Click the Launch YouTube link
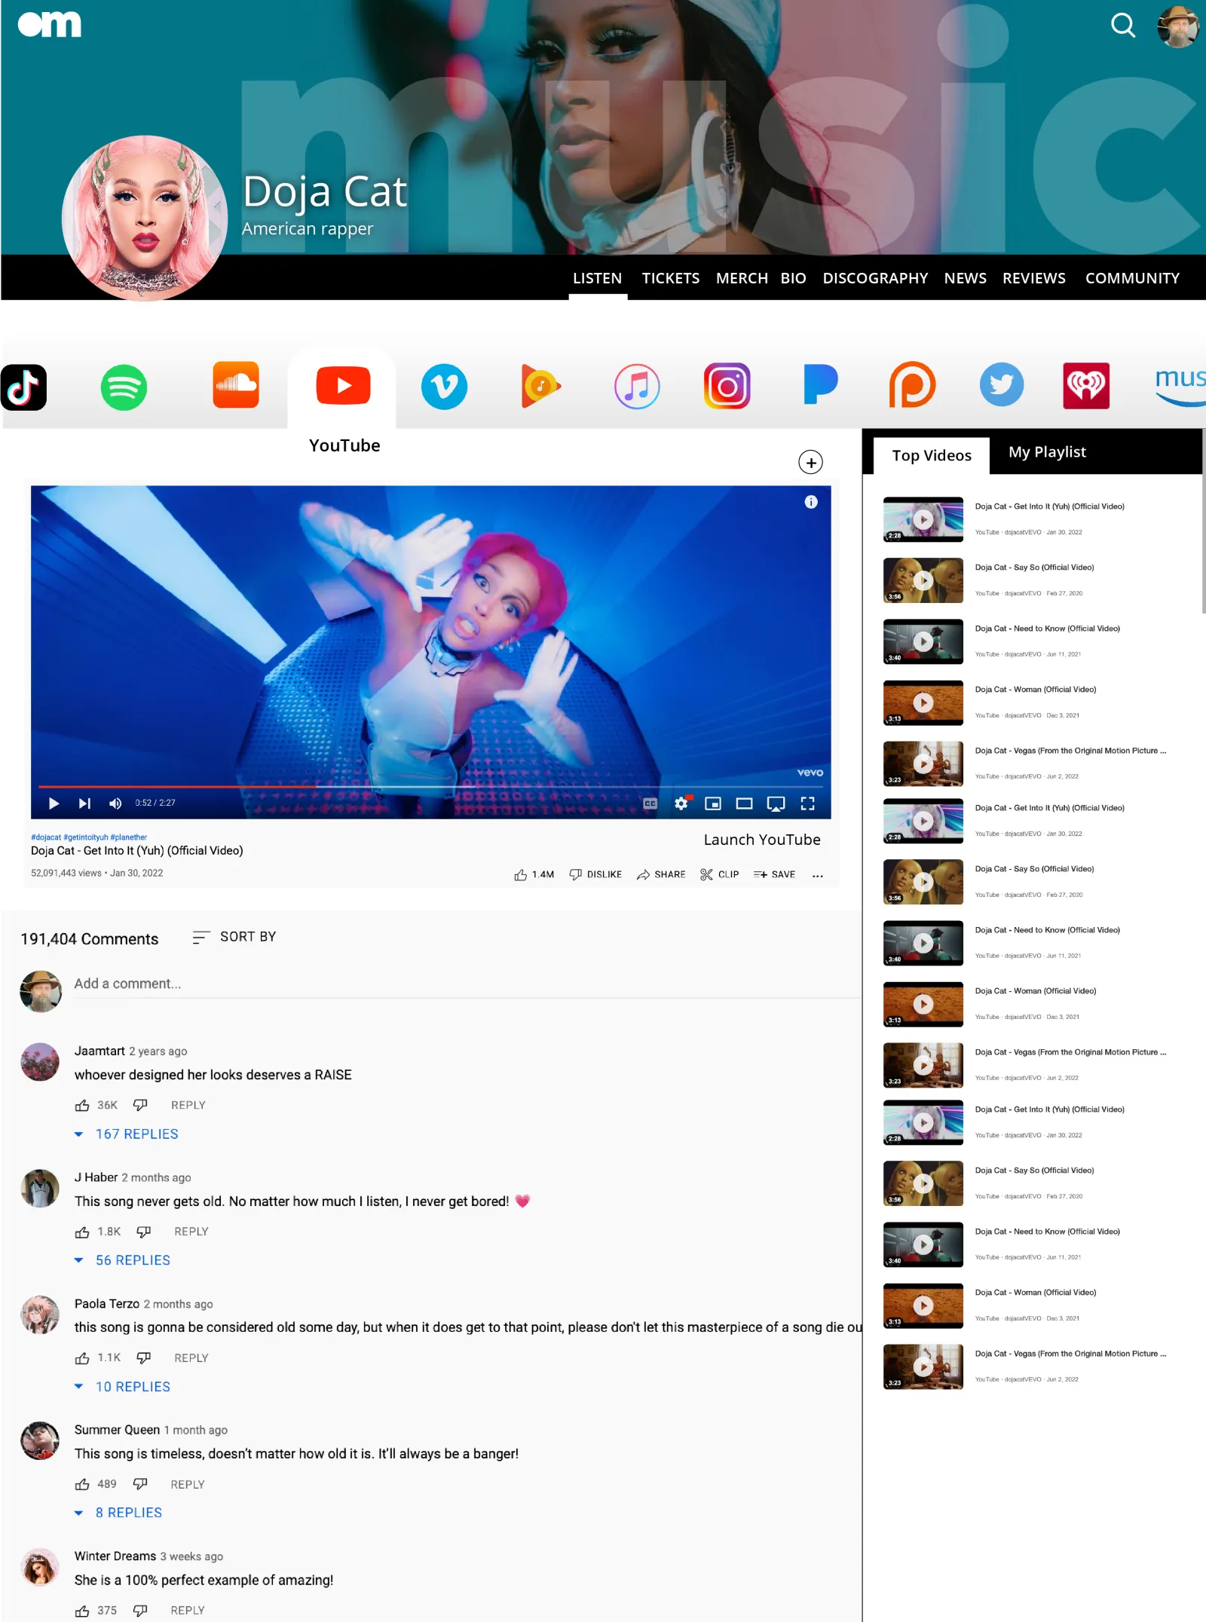This screenshot has height=1622, width=1206. point(762,840)
